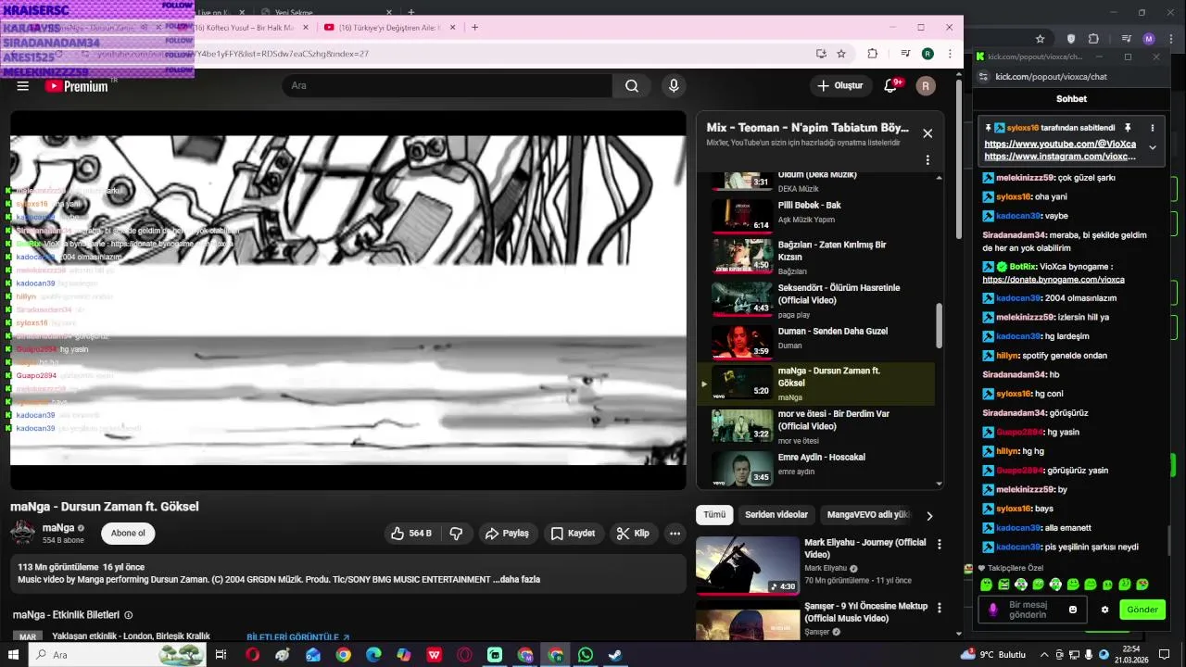Image resolution: width=1186 pixels, height=667 pixels.
Task: Like the video with 564 B thumbs up
Action: click(x=411, y=534)
